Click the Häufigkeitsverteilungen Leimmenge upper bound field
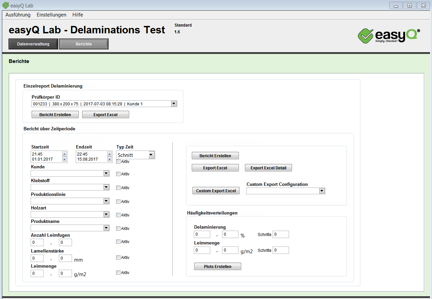 click(x=230, y=250)
